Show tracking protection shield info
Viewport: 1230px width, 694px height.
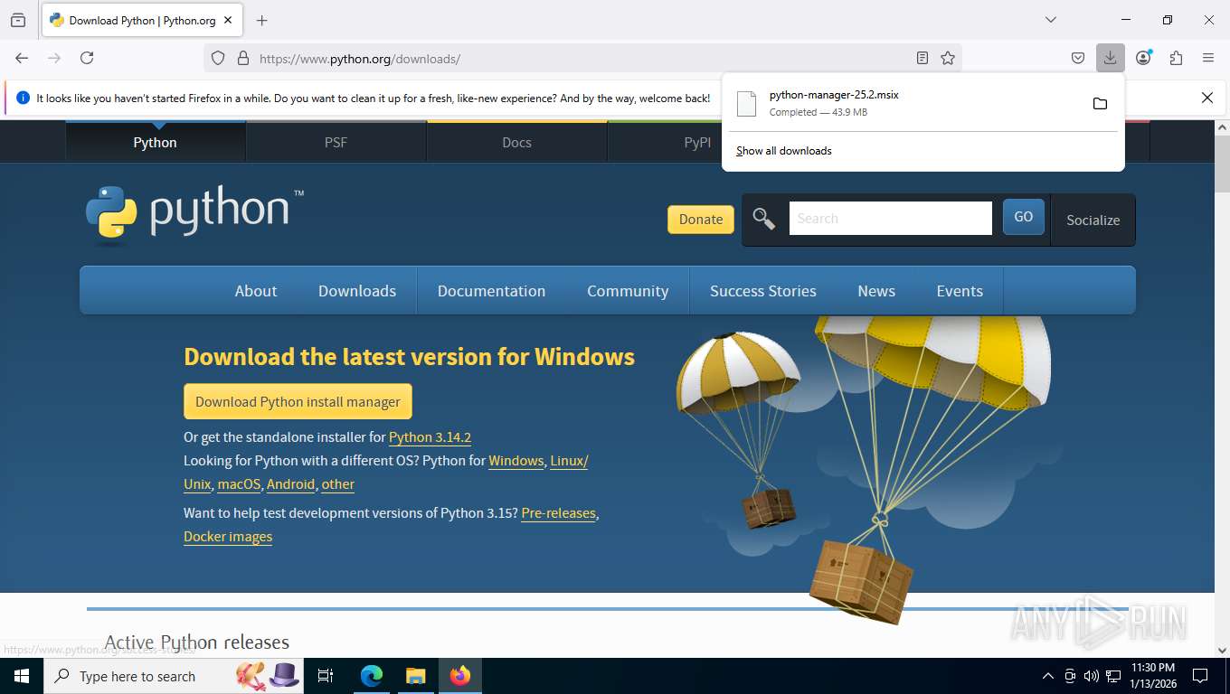218,58
